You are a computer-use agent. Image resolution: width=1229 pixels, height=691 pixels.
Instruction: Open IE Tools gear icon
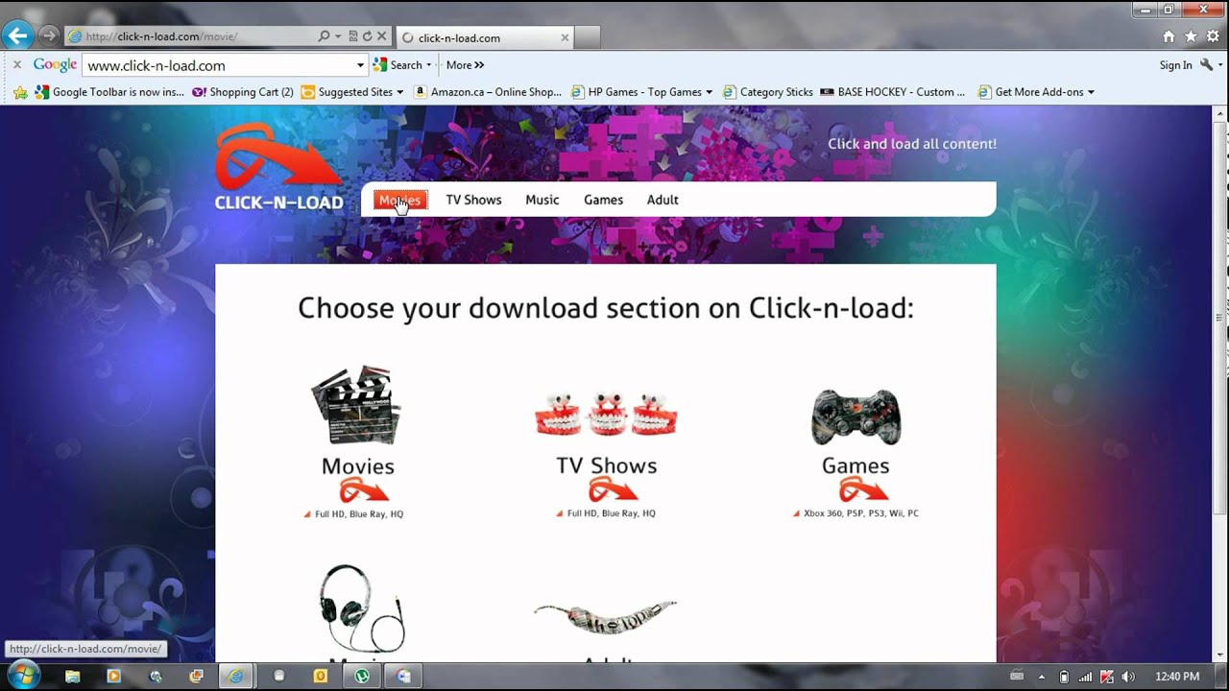click(x=1213, y=36)
